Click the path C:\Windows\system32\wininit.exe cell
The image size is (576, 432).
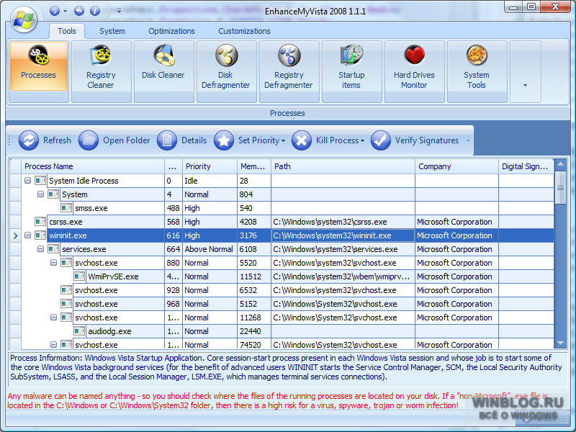[x=343, y=235]
